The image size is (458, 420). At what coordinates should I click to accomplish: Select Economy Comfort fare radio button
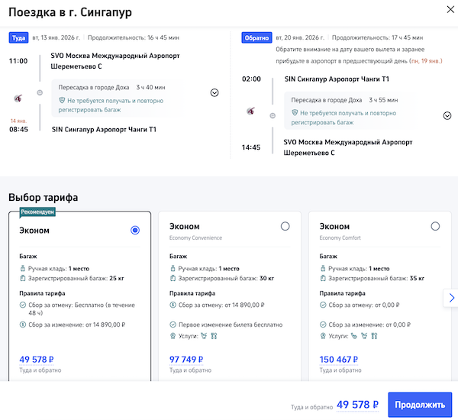[x=435, y=226]
